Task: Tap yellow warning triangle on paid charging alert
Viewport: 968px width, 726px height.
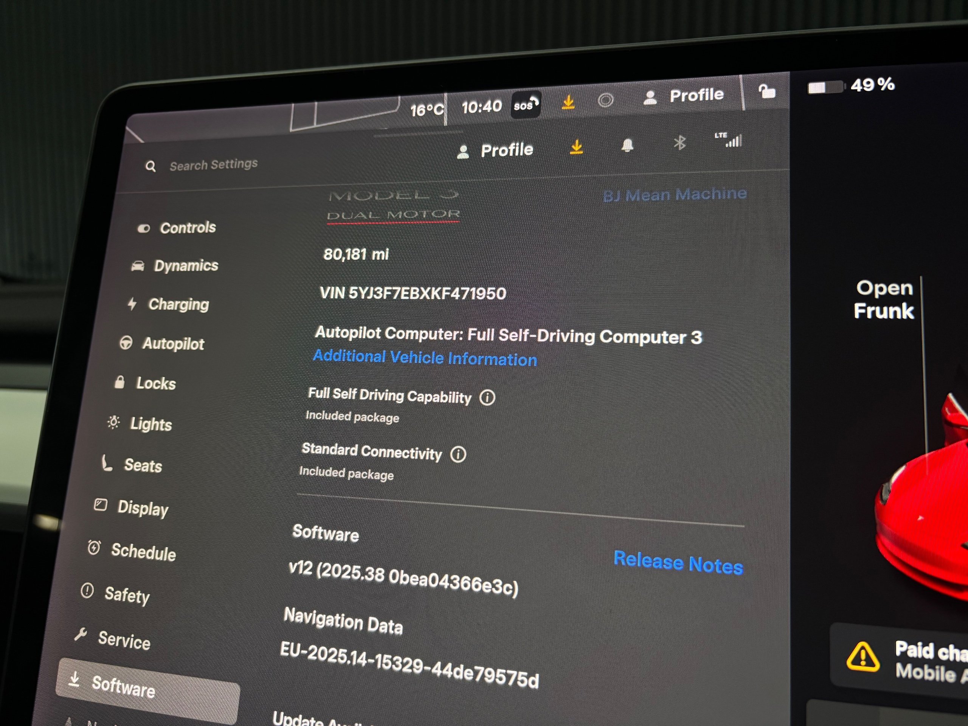Action: (x=863, y=657)
